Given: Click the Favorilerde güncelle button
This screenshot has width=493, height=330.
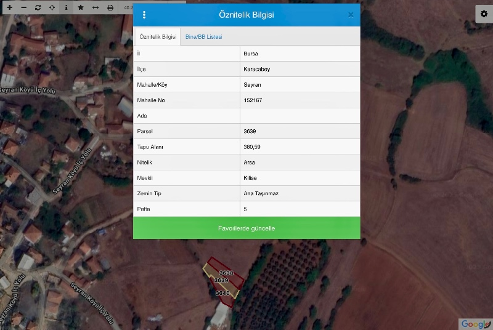Looking at the screenshot, I should (x=246, y=228).
